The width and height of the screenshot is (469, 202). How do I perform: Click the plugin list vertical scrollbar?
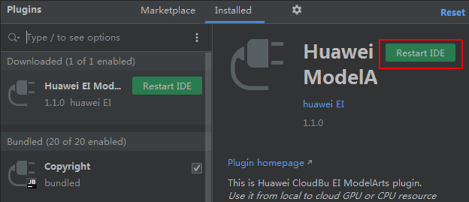(x=208, y=126)
